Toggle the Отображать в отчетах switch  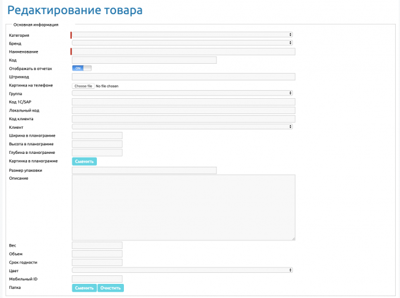(x=82, y=68)
